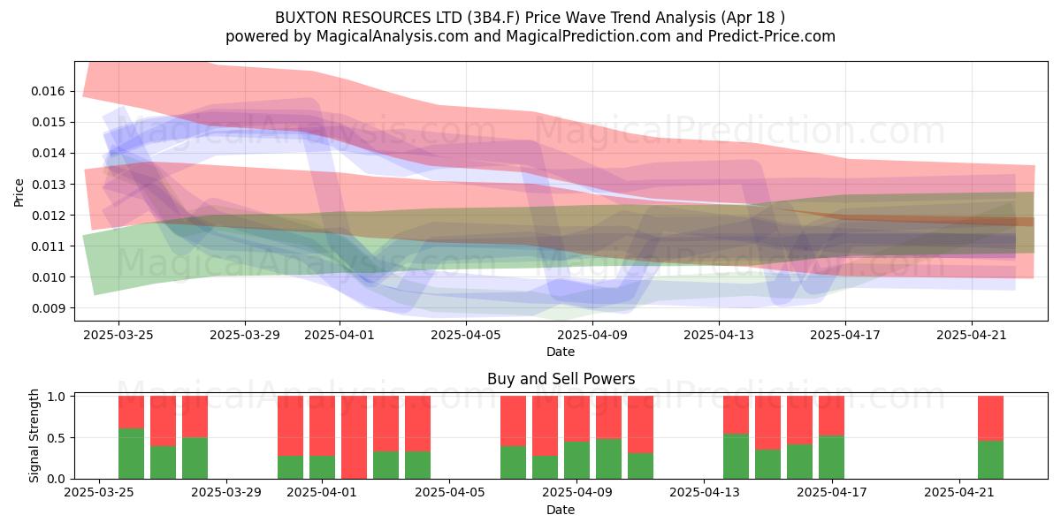Screen dimensions: 1061x530
Task: Click the 'powered by MagicalAnalysis.com' subtitle line
Action: tap(530, 36)
